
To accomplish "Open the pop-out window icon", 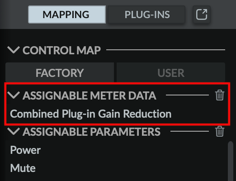I will point(202,14).
